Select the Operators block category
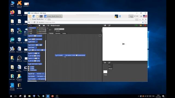The height and width of the screenshot is (98, 175). click(42, 32)
